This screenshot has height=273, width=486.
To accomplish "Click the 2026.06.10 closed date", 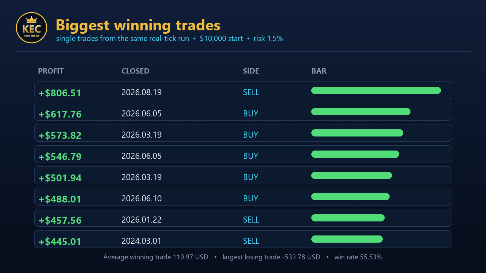I will click(142, 199).
